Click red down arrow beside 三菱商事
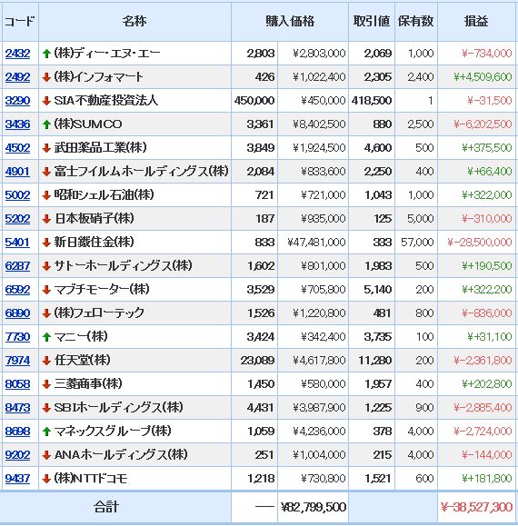The width and height of the screenshot is (518, 526). (46, 383)
